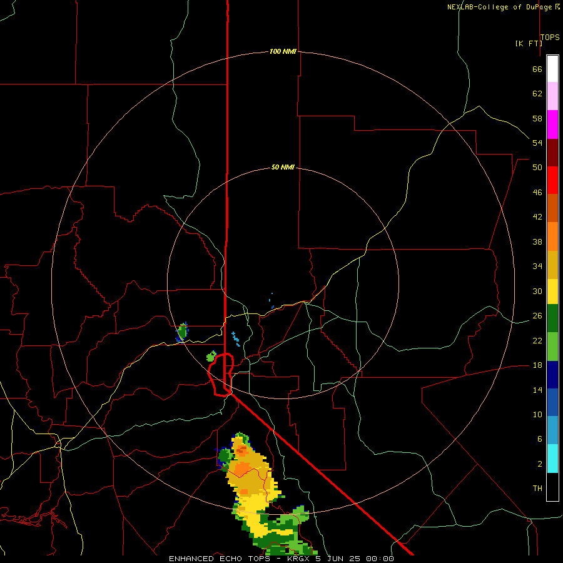This screenshot has width=563, height=563.
Task: Click the legend value '22'
Action: [537, 340]
